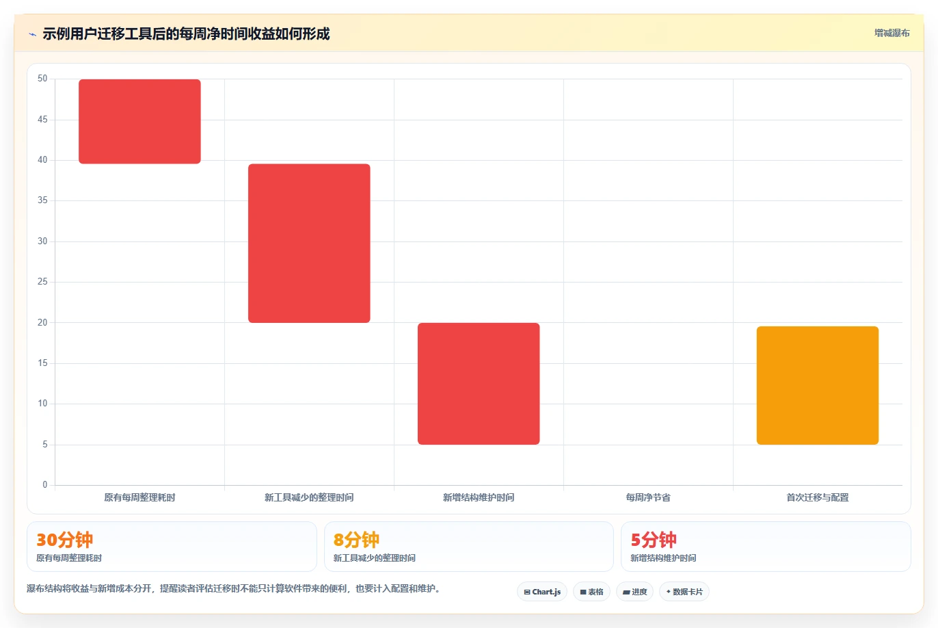
Task: Click the 30分钟 data card
Action: coord(172,547)
